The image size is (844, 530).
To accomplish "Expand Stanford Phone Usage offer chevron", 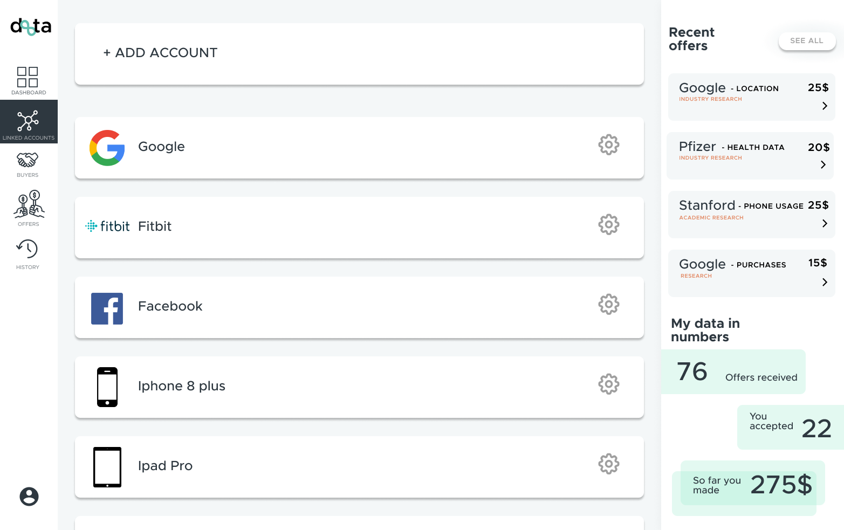I will pyautogui.click(x=825, y=223).
